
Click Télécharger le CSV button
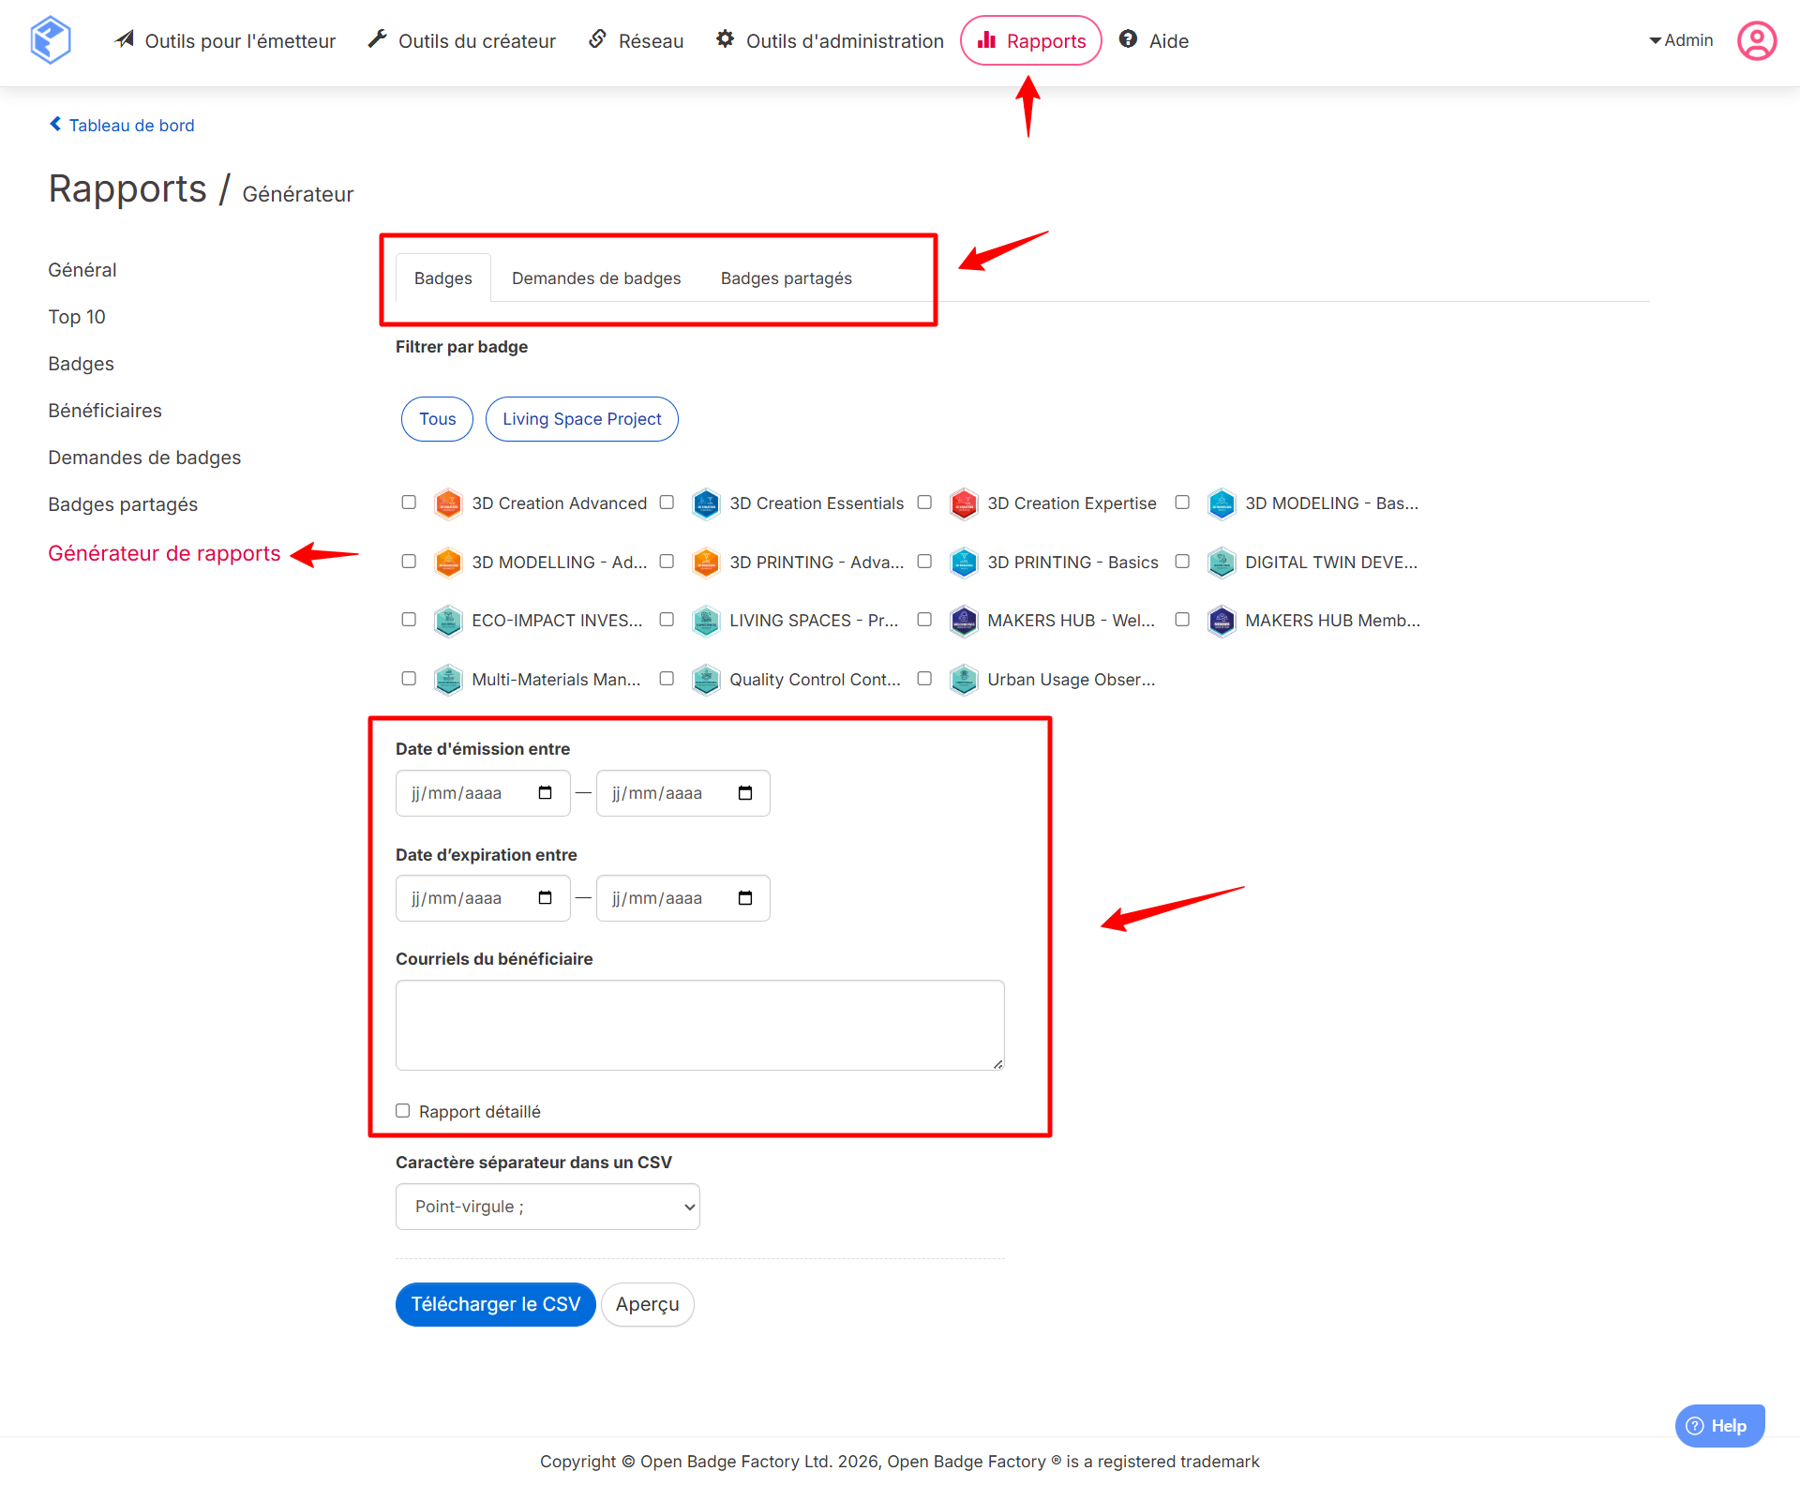click(495, 1304)
